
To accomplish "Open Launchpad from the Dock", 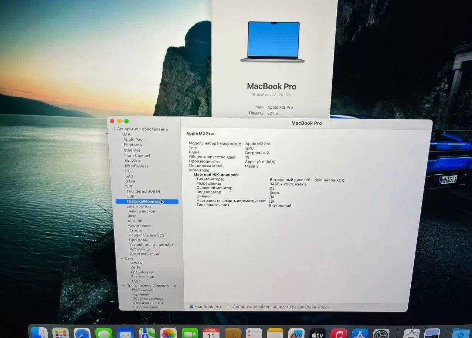I will (61, 334).
